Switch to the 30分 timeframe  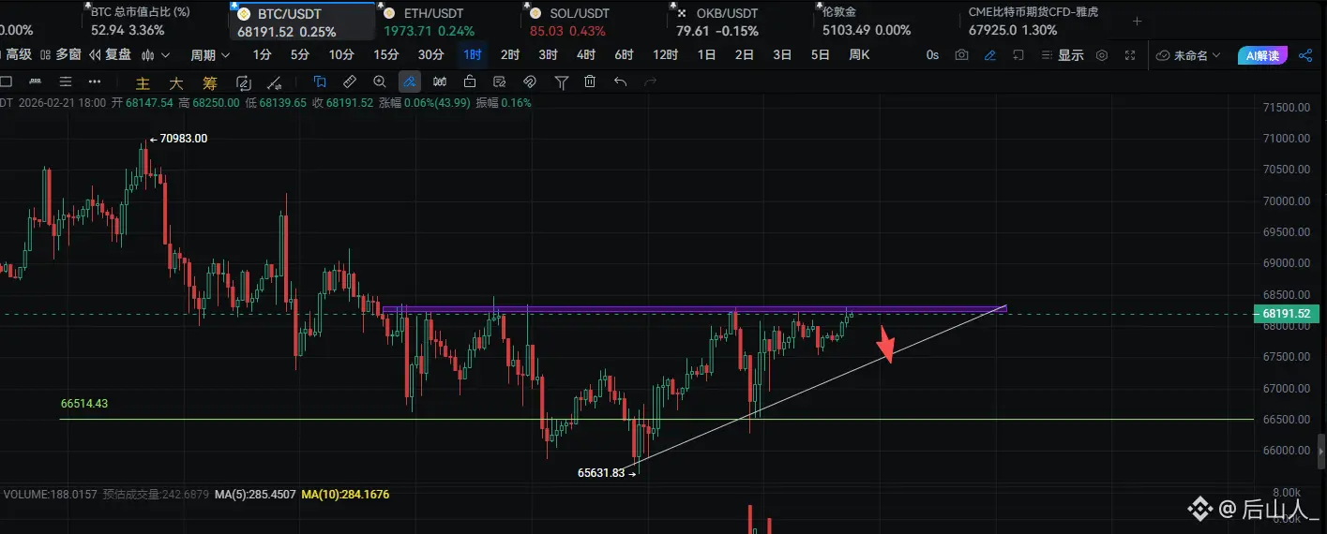[430, 55]
